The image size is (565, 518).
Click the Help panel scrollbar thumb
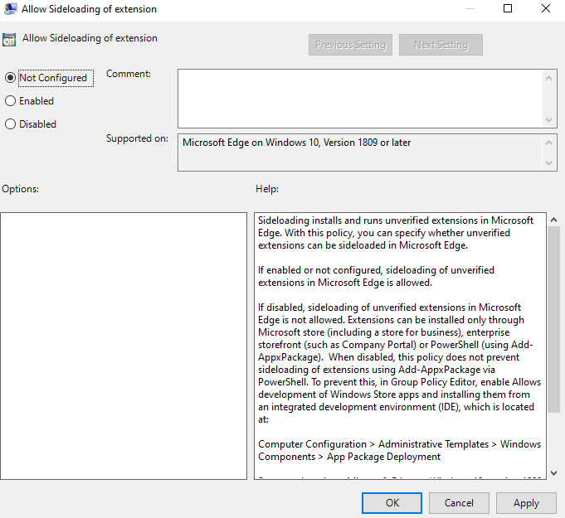(x=554, y=319)
